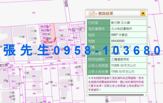
Task: Click parcel label 553-2
Action: pyautogui.click(x=14, y=88)
